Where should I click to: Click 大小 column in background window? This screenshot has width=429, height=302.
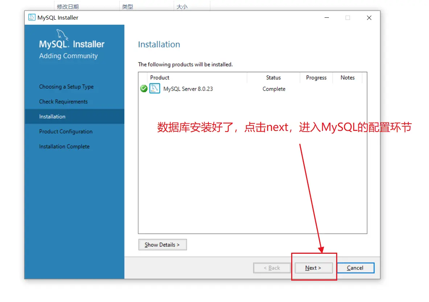pos(182,7)
